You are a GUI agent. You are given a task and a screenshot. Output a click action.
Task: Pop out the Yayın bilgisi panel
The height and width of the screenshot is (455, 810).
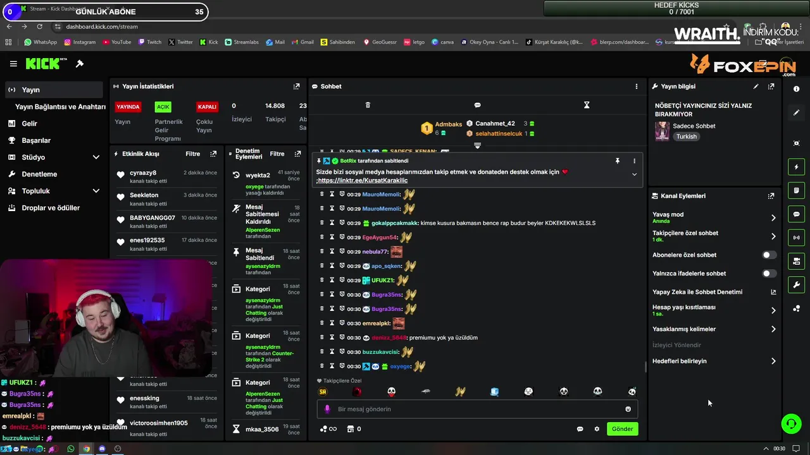771,87
